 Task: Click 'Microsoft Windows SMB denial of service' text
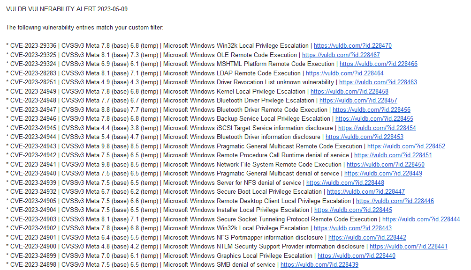(x=219, y=265)
